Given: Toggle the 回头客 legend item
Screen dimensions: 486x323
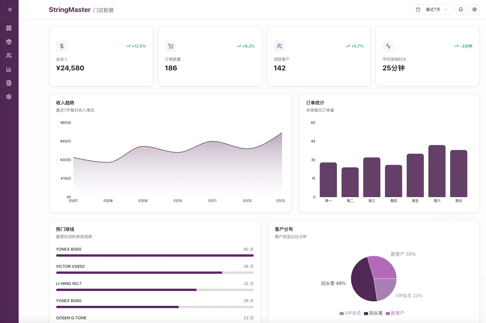Looking at the screenshot, I should point(373,313).
